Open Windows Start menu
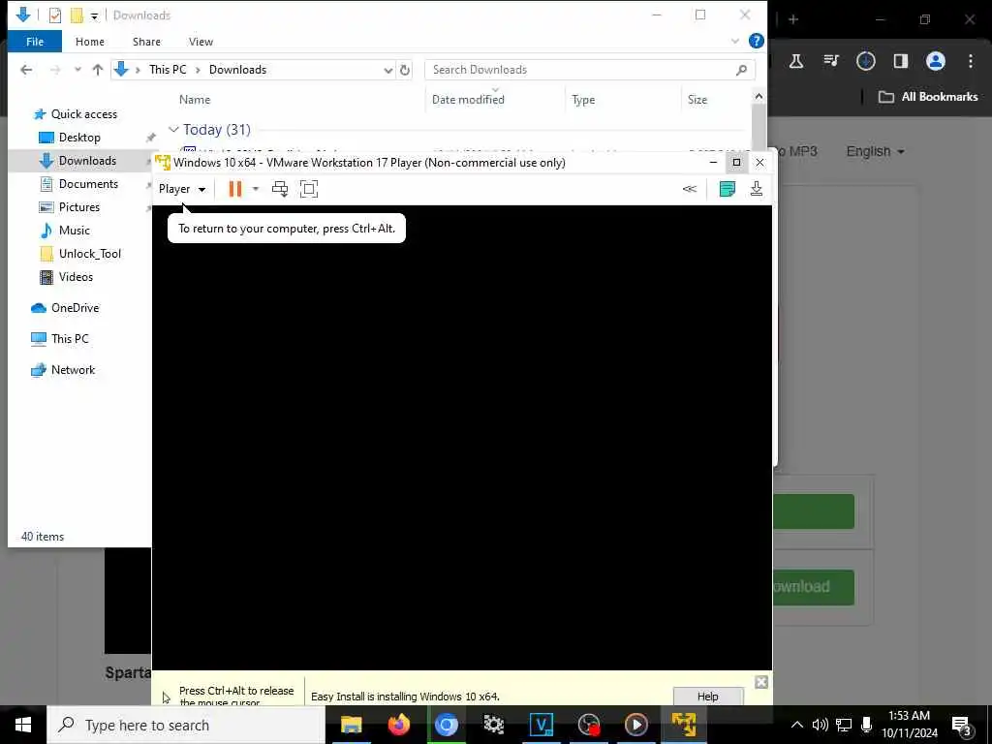 click(x=23, y=725)
